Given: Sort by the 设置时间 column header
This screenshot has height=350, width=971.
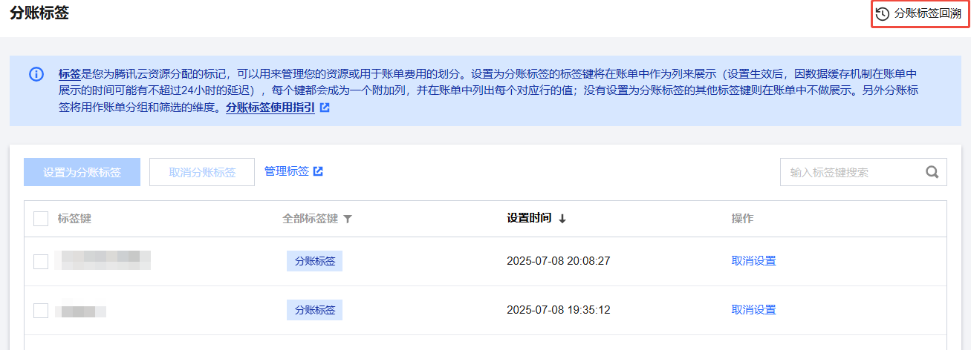Looking at the screenshot, I should click(x=529, y=219).
